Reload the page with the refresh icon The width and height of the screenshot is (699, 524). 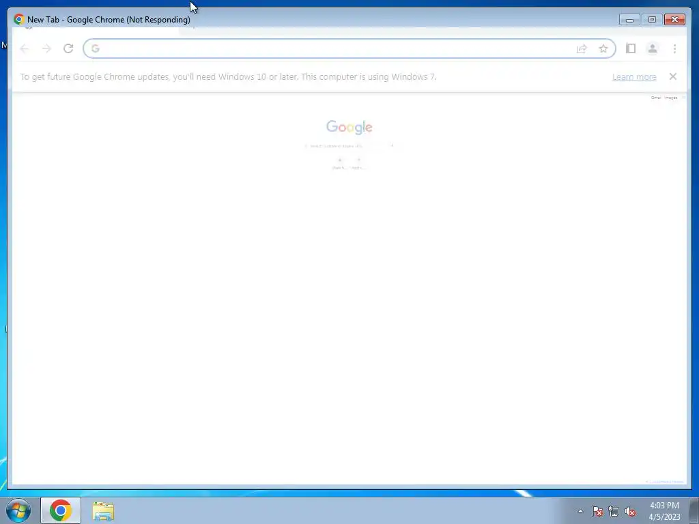[68, 48]
